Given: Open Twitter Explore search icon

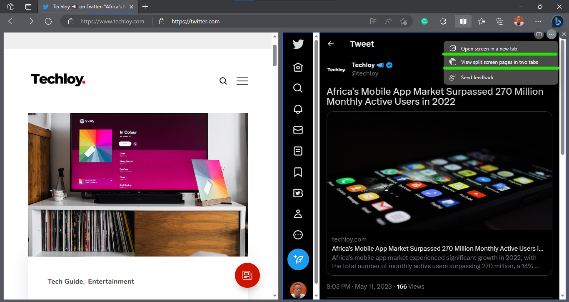Looking at the screenshot, I should point(298,88).
